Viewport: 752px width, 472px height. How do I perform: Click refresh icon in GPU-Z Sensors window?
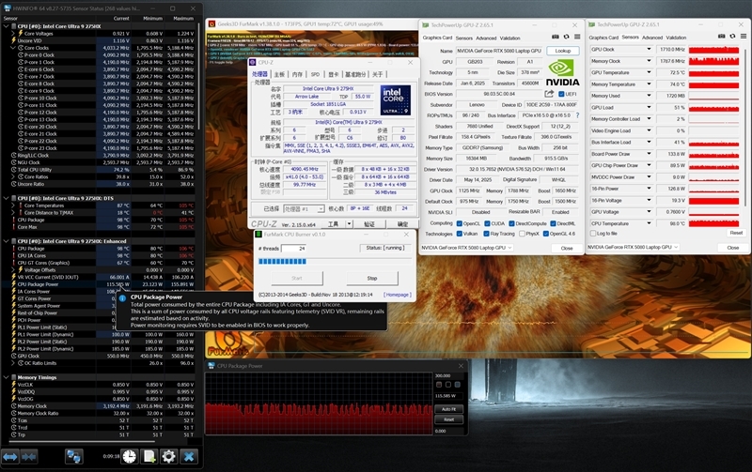(x=732, y=37)
